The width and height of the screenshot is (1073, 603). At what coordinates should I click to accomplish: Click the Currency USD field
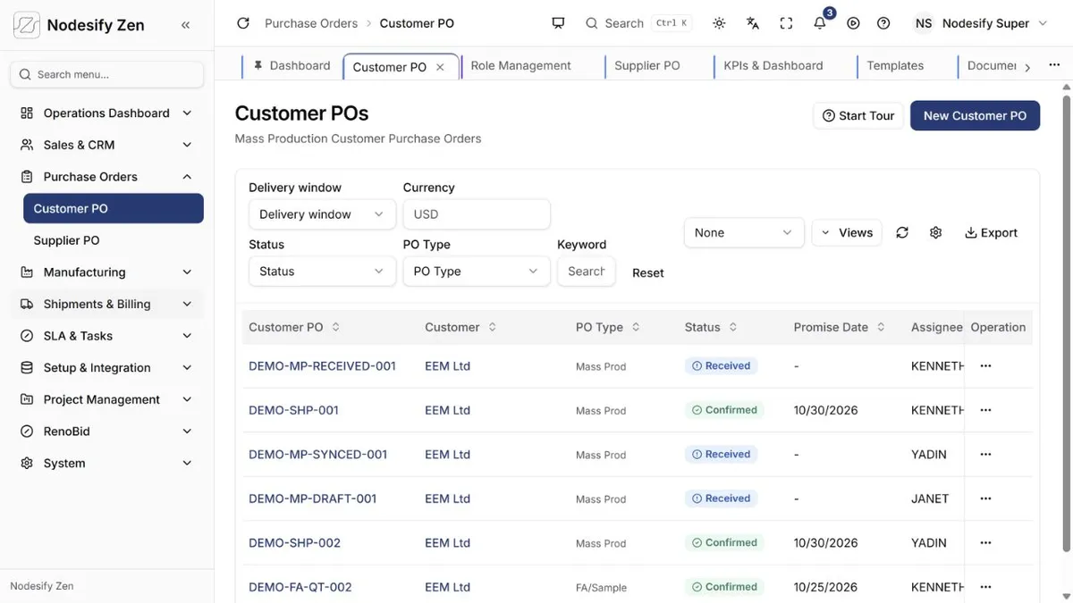pyautogui.click(x=477, y=214)
